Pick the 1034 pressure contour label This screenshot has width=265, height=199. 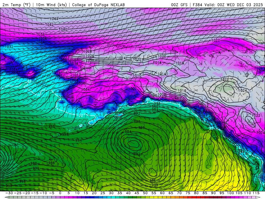click(40, 42)
